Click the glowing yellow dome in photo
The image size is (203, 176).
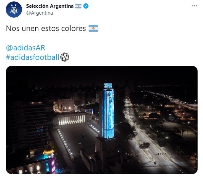coord(48,151)
